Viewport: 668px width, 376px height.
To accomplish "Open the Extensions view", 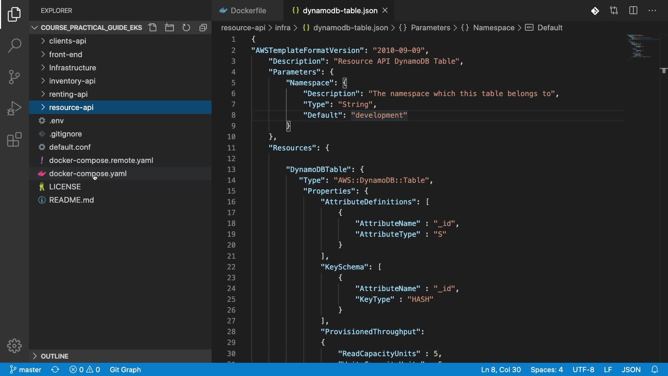I will [14, 140].
